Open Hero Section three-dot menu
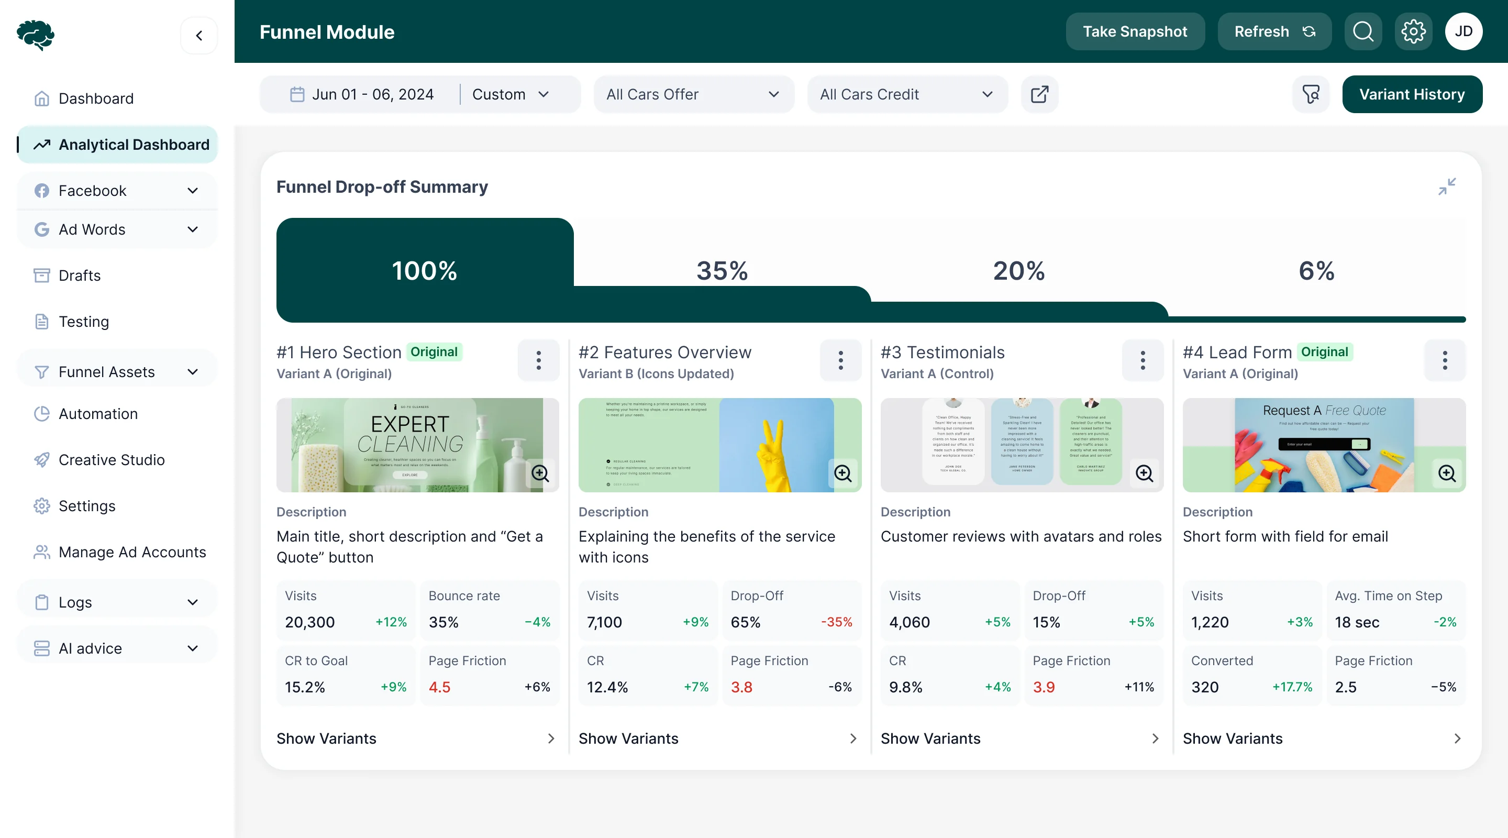This screenshot has height=838, width=1508. pyautogui.click(x=539, y=360)
